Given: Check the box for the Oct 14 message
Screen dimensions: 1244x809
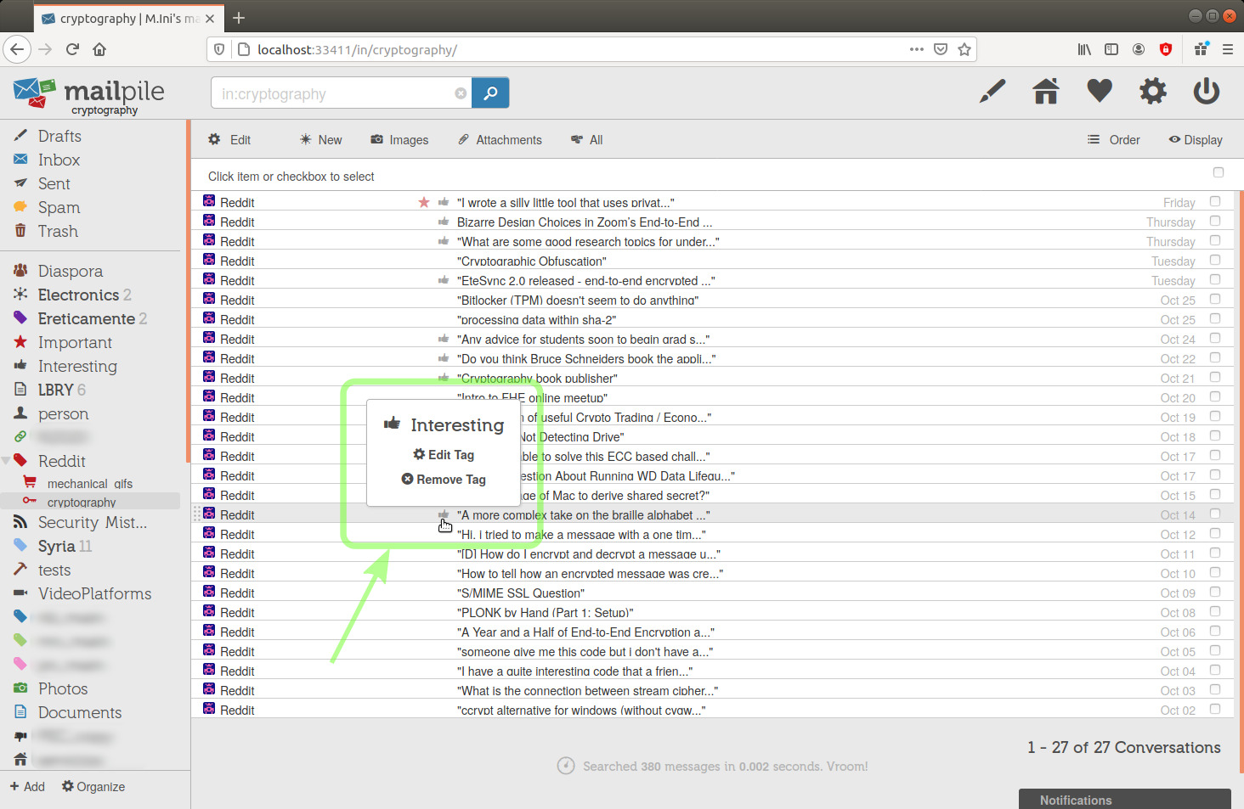Looking at the screenshot, I should (x=1215, y=514).
